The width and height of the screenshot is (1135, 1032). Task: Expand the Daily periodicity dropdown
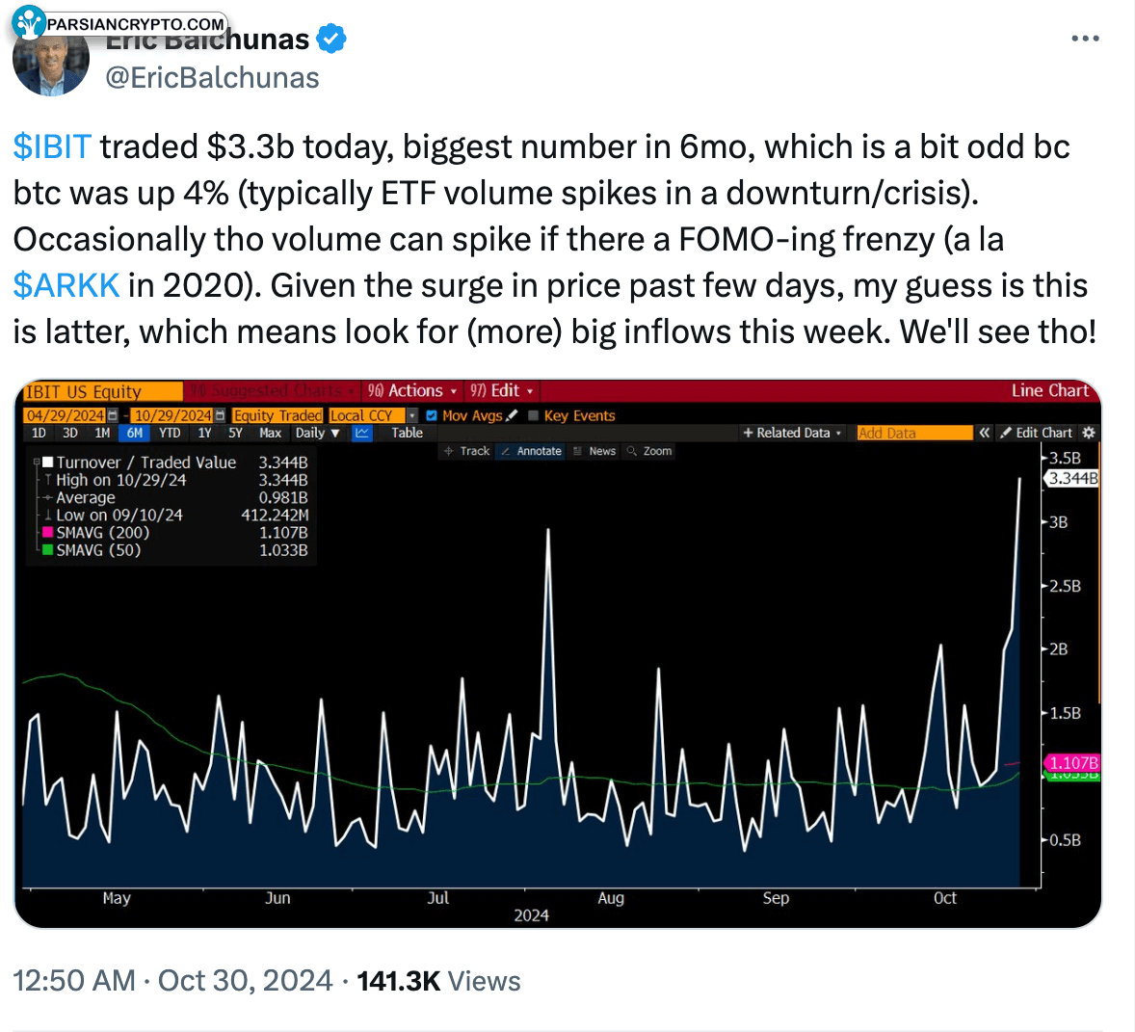(x=317, y=433)
